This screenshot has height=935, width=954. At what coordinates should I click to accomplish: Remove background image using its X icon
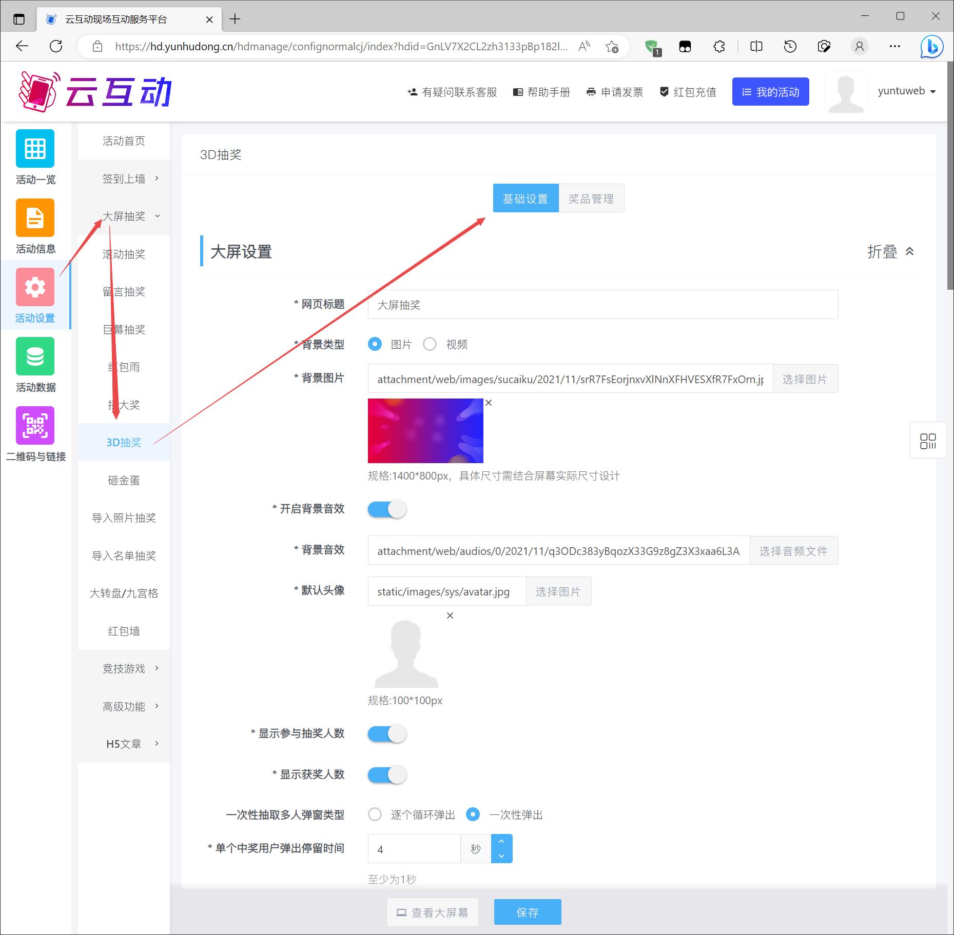pos(489,403)
